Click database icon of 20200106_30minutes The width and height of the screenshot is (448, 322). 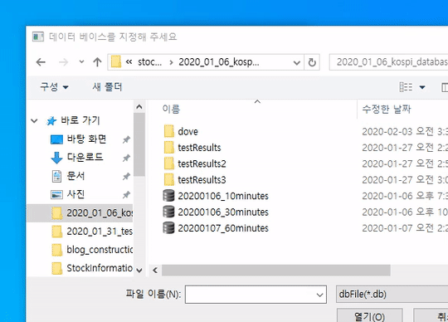(x=168, y=212)
